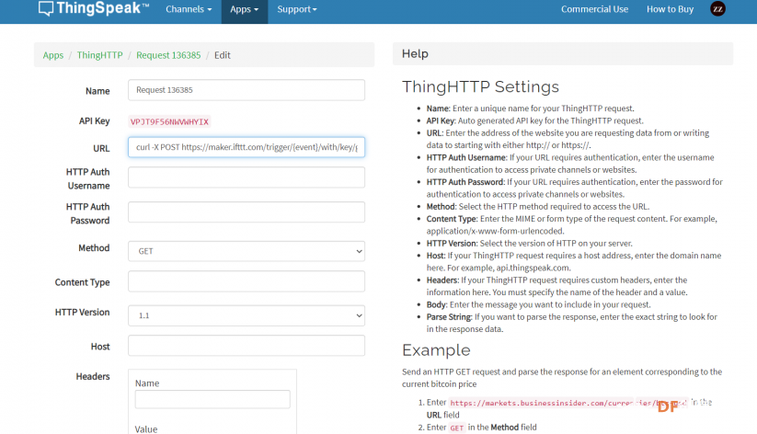Click the Help panel header
The width and height of the screenshot is (757, 434).
click(x=563, y=53)
